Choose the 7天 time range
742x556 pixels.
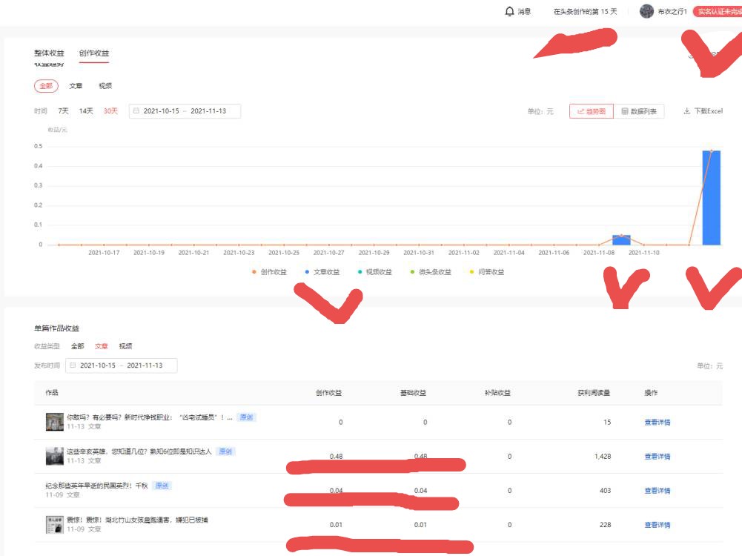63,110
